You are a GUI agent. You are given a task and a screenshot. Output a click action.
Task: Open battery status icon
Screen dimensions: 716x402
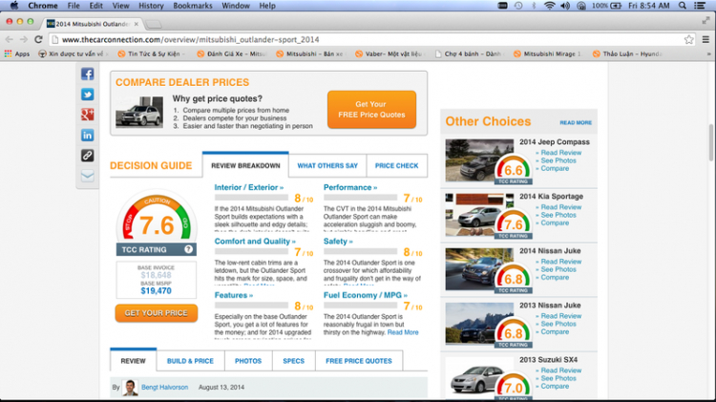616,6
